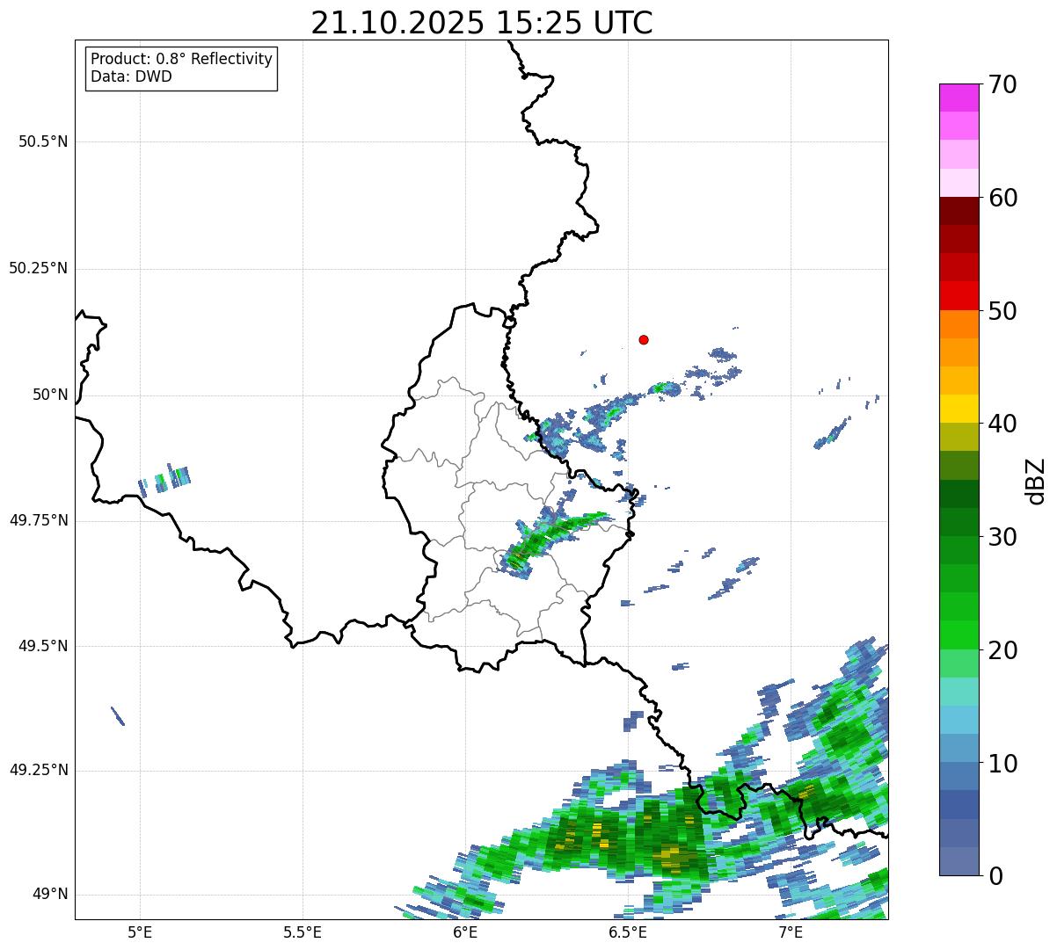The height and width of the screenshot is (950, 1057).
Task: Click the latitude label 50.5°N
Action: click(43, 141)
